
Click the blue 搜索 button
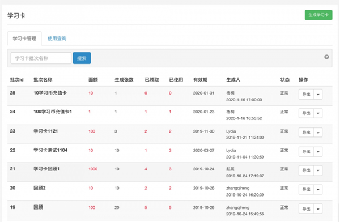pos(82,58)
